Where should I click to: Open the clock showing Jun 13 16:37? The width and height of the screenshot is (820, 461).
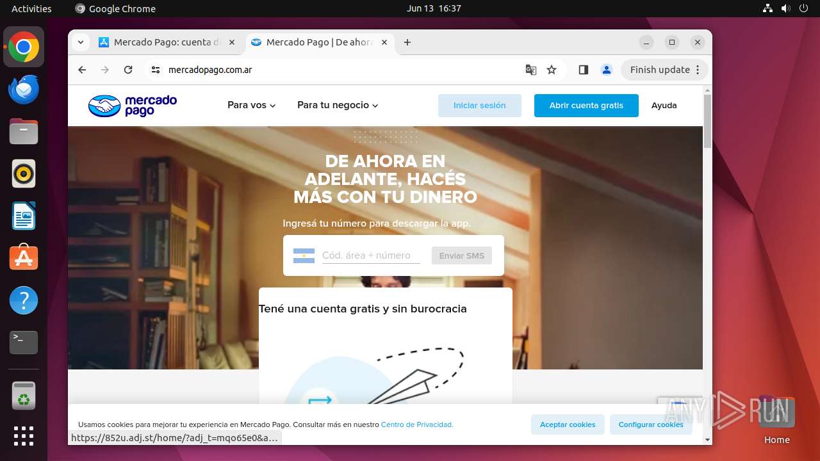tap(434, 8)
